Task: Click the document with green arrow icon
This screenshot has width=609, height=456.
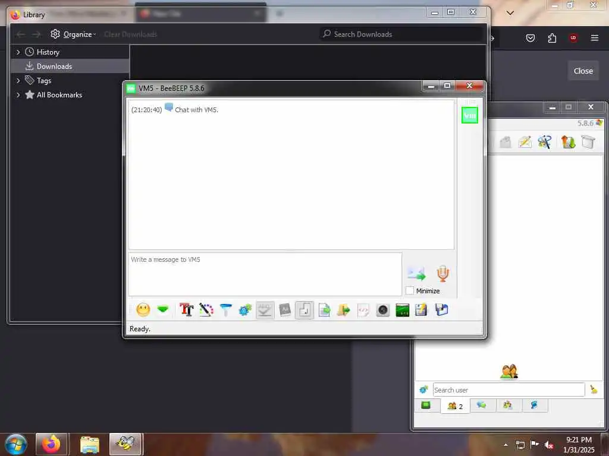Action: (x=324, y=310)
